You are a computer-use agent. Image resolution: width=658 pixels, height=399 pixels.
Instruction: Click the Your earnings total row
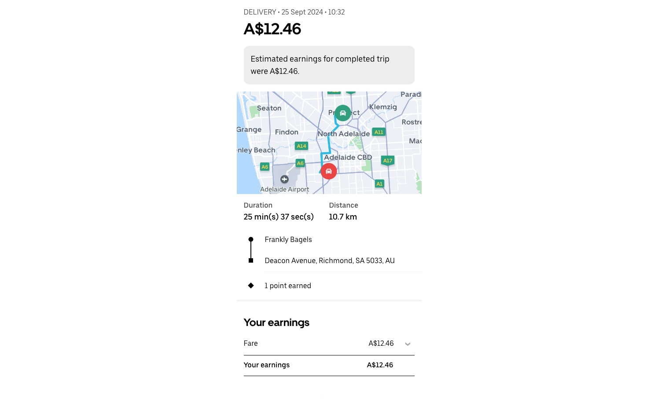pyautogui.click(x=329, y=365)
